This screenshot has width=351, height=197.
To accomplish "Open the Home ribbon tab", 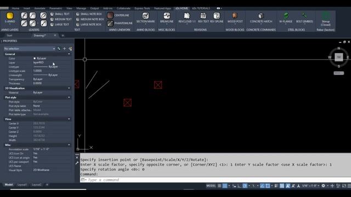I will 15,8.
